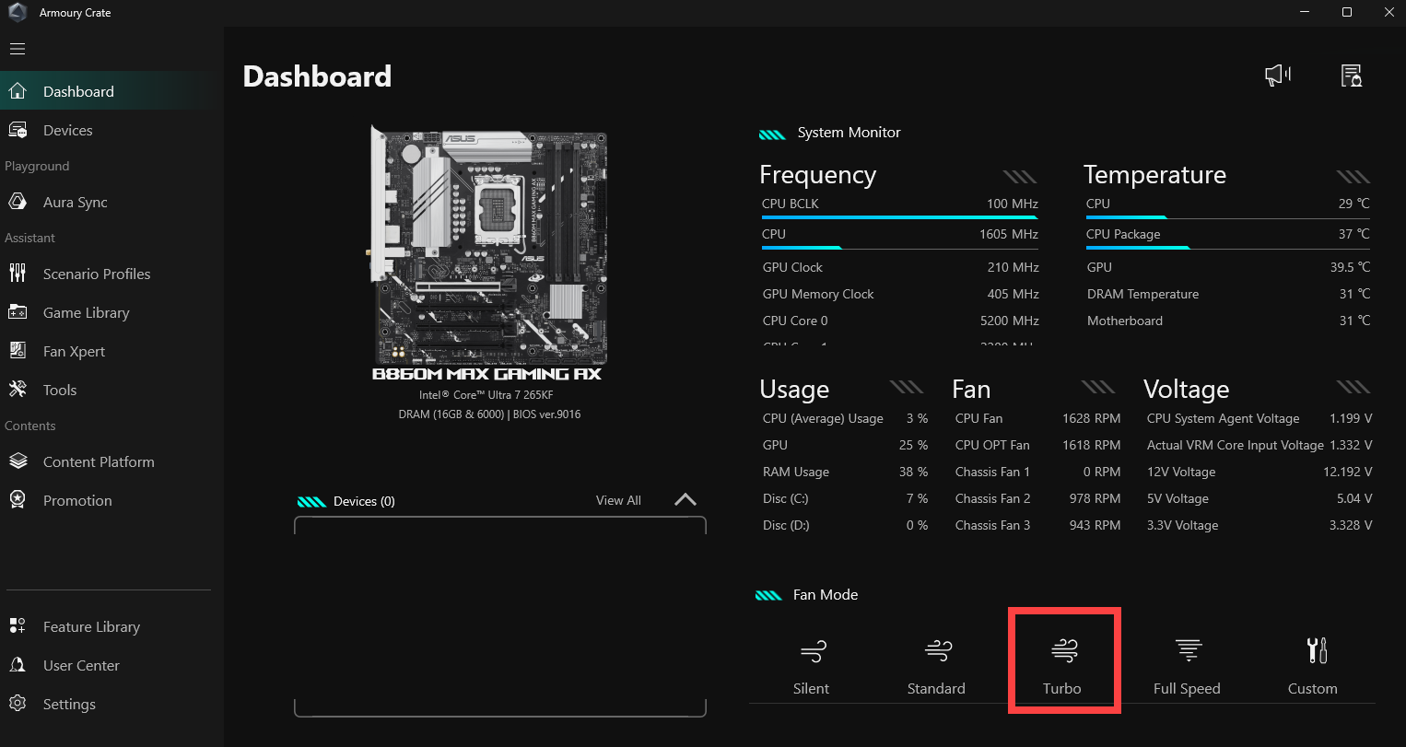Click the stripes icon next to Voltage
This screenshot has width=1406, height=747.
click(1353, 387)
